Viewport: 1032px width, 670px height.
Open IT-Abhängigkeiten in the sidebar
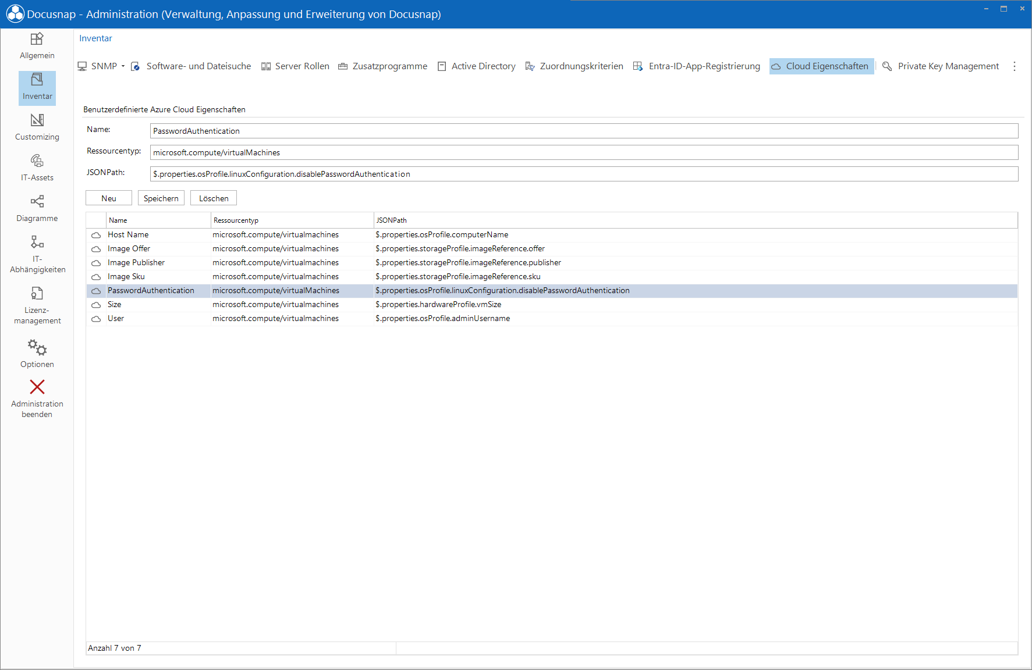tap(37, 254)
